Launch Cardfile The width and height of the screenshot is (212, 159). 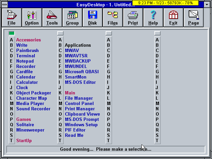pos(25,72)
